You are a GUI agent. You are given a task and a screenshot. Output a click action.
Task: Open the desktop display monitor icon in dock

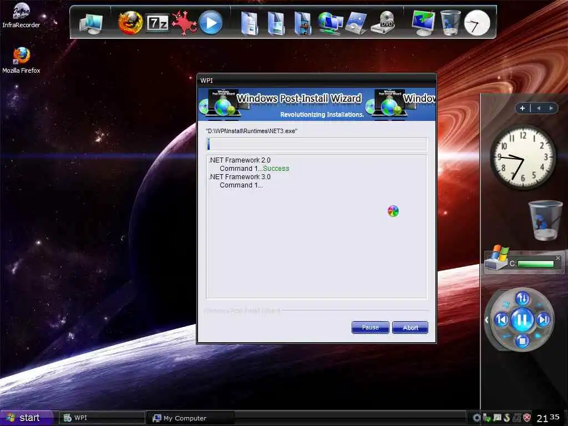423,23
